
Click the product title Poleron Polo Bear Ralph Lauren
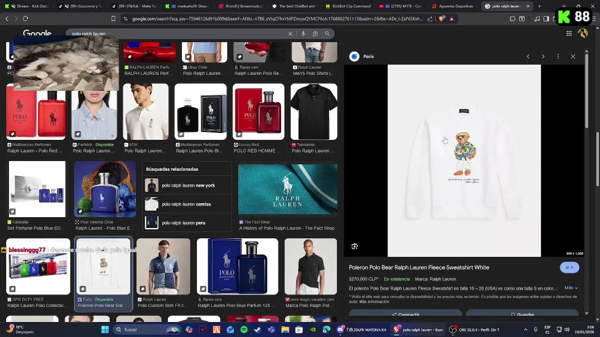419,267
